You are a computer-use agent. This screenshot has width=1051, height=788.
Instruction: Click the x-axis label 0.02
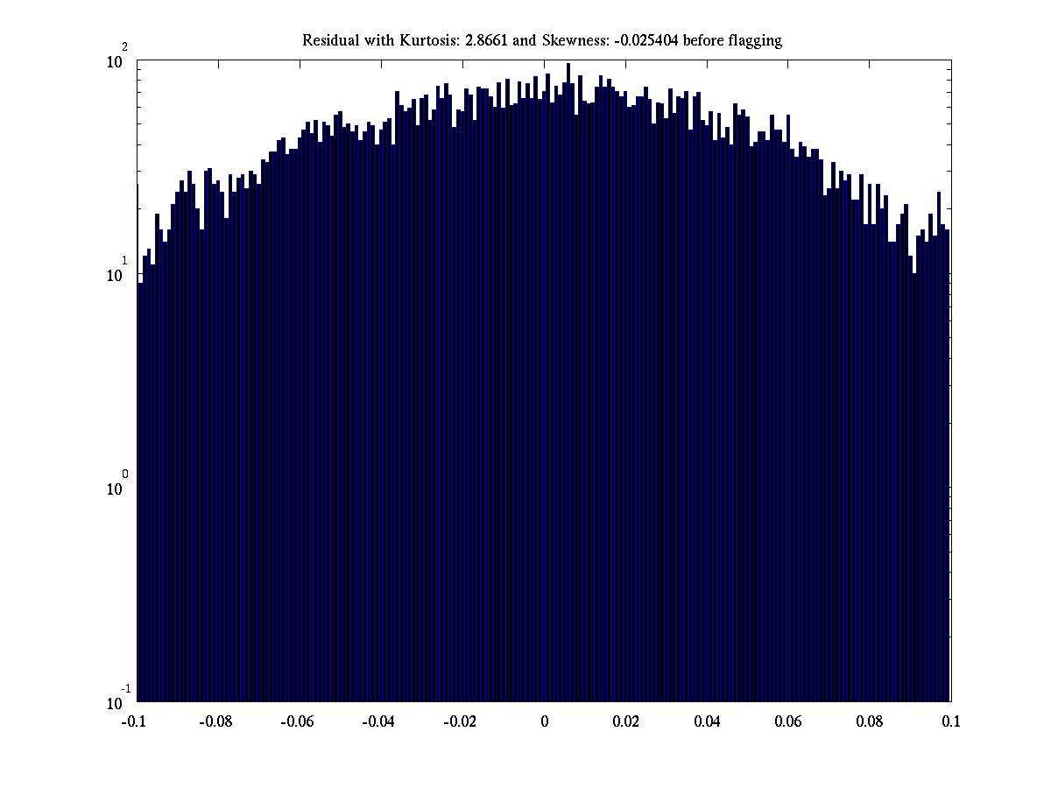[x=625, y=722]
